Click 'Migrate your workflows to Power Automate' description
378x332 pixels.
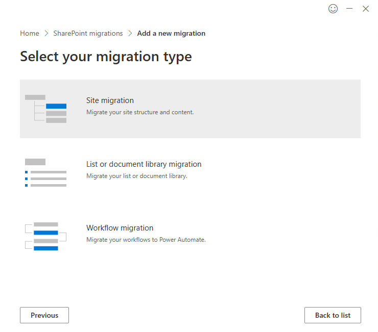[x=146, y=240]
